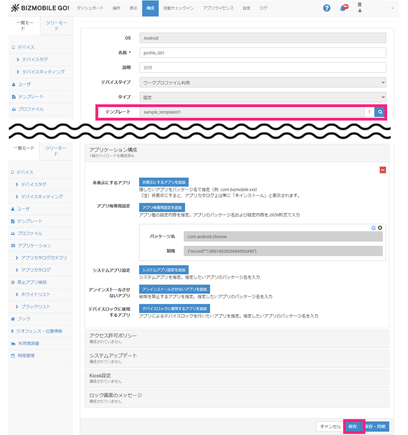Open the help question mark icon
Image resolution: width=408 pixels, height=435 pixels.
coord(326,8)
